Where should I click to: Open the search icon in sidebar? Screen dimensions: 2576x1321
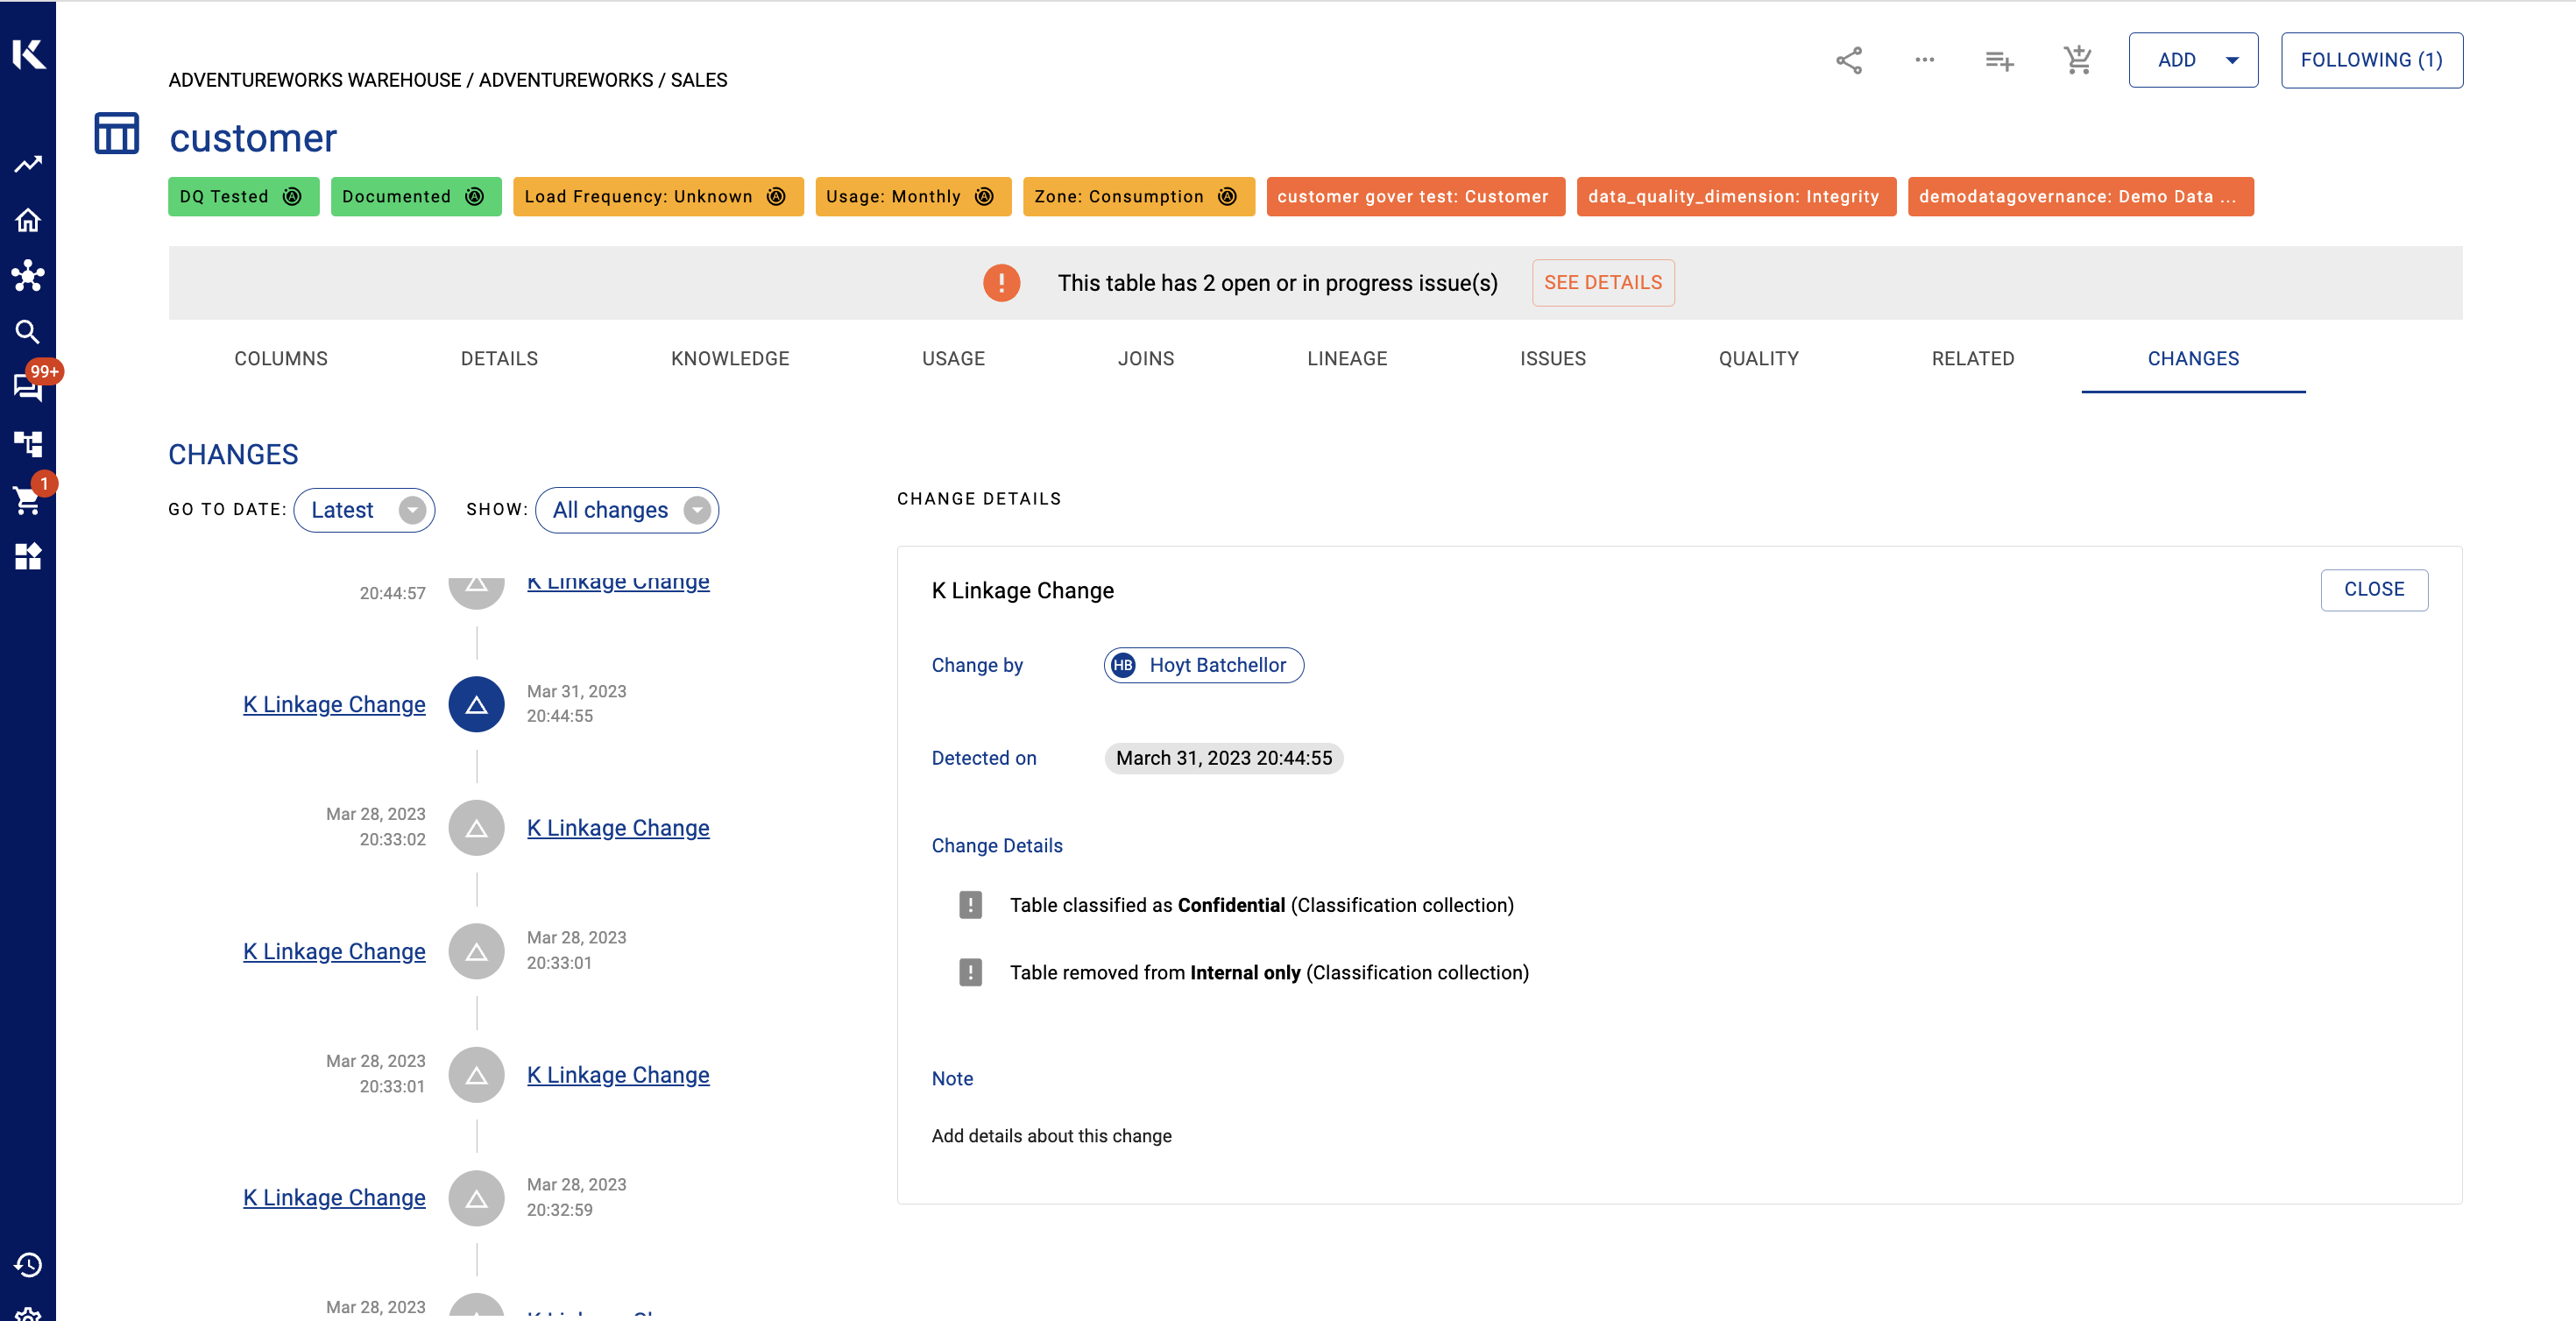pyautogui.click(x=28, y=332)
